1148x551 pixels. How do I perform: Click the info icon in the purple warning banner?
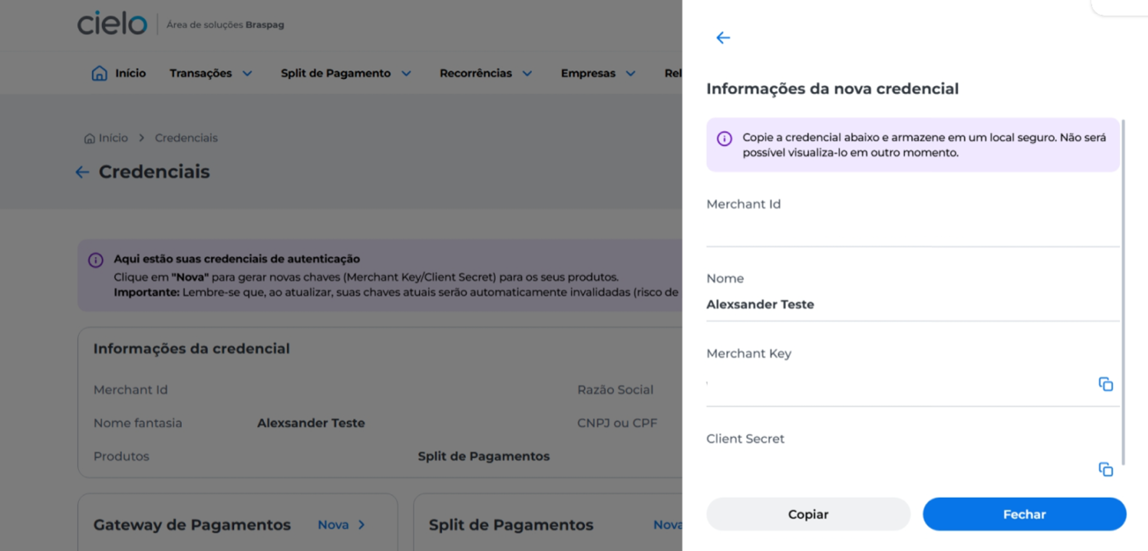(x=725, y=138)
